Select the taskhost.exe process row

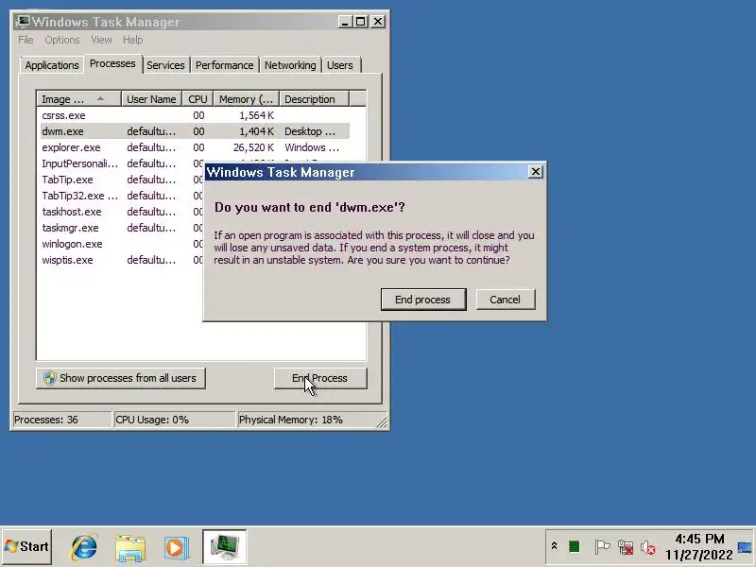(121, 212)
